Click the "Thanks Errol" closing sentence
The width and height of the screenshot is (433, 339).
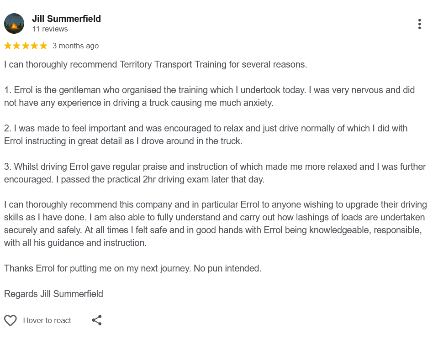132,268
